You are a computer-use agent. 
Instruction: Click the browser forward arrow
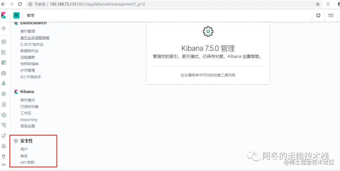coord(12,4)
